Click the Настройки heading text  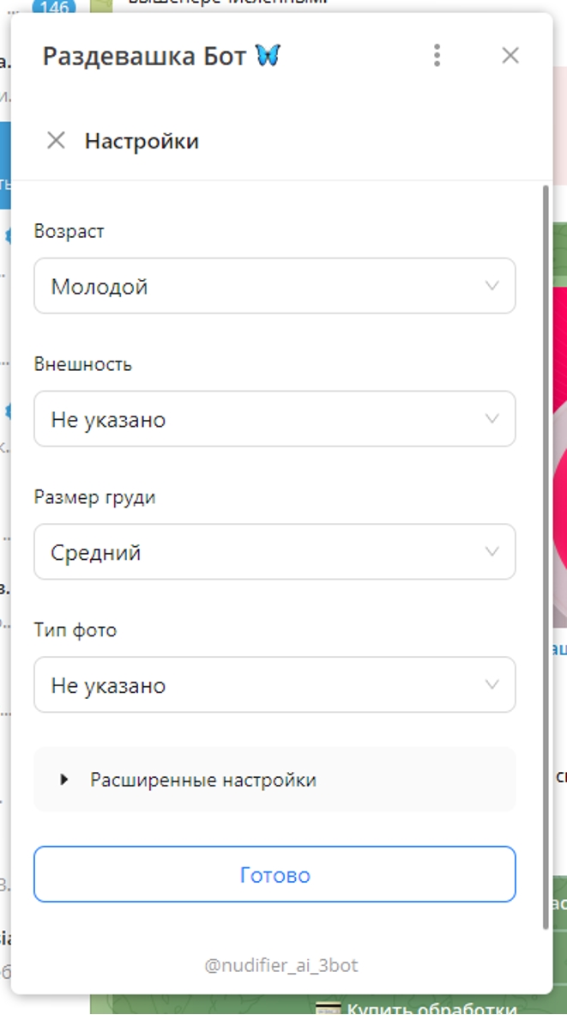click(x=142, y=141)
